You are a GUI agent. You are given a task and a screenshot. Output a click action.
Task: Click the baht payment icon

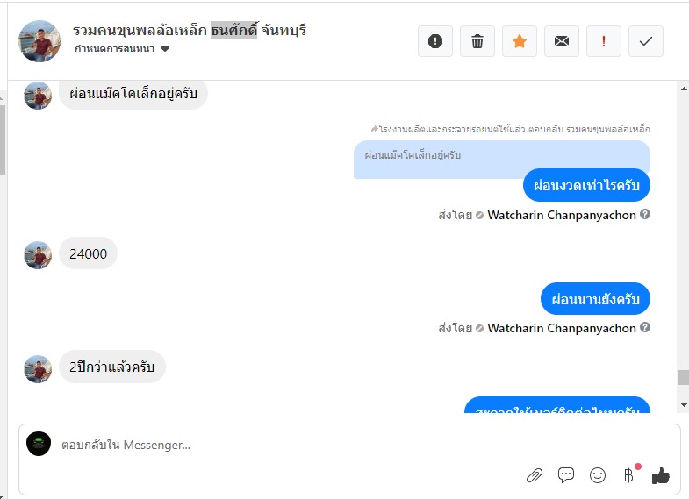(628, 475)
